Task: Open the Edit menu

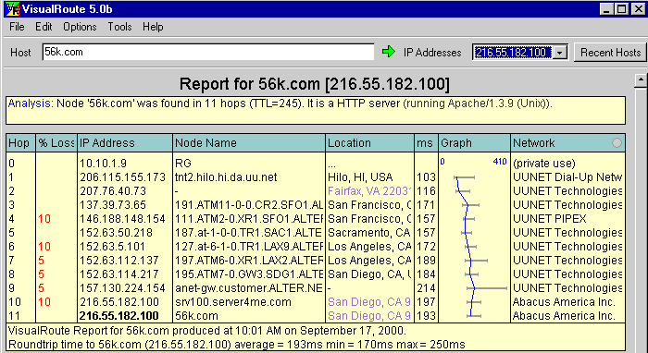Action: (x=44, y=27)
